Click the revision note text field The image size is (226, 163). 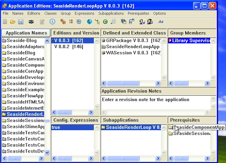[x=155, y=102]
